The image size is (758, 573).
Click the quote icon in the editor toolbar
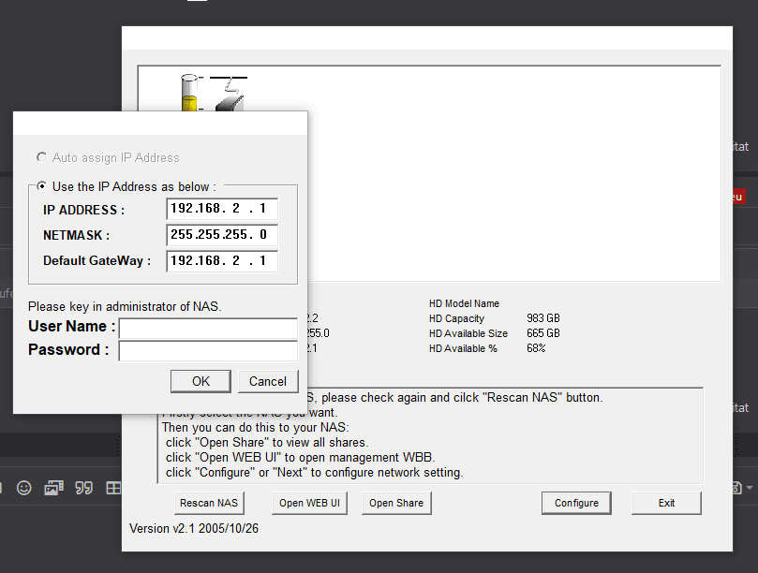[x=83, y=488]
